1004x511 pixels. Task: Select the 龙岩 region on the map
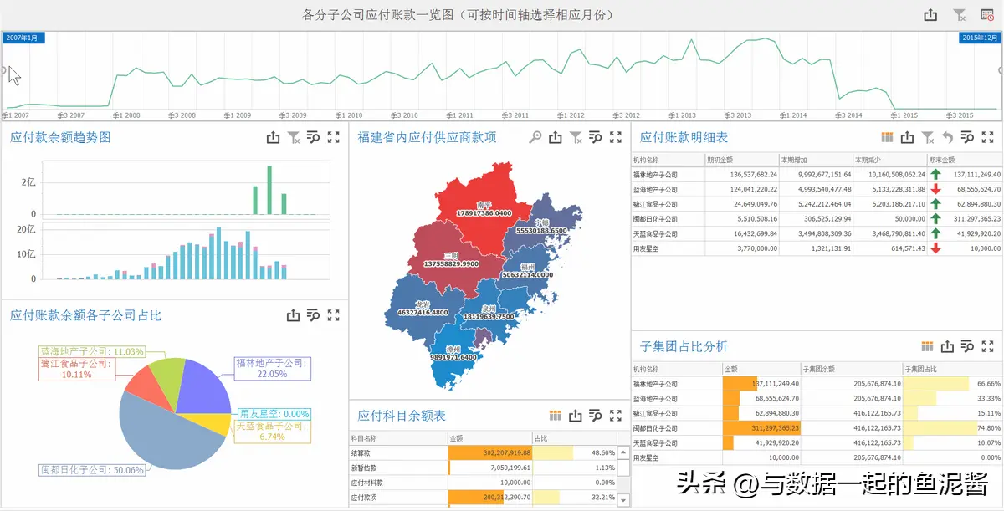click(423, 308)
